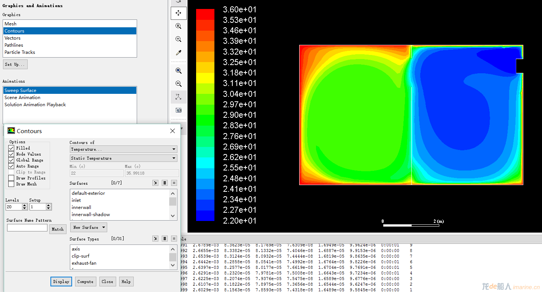Toggle tree view icon beside Surface Types

[155, 239]
